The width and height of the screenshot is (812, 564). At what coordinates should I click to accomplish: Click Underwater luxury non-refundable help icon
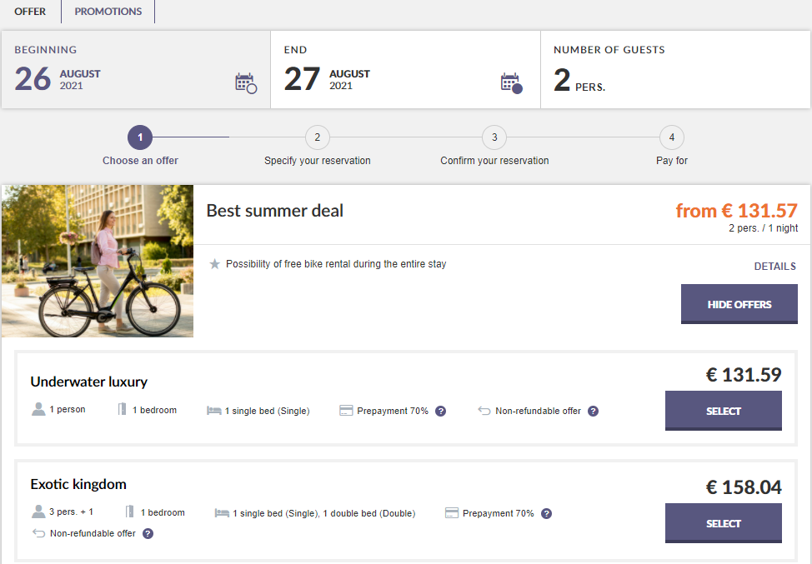click(593, 411)
